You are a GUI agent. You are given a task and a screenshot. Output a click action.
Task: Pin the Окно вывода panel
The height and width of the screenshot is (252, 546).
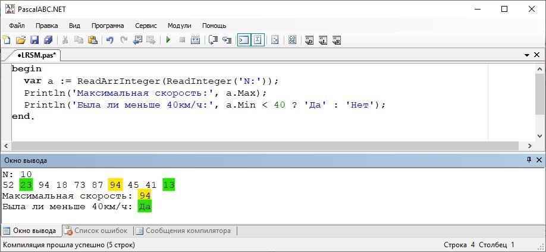pos(529,160)
